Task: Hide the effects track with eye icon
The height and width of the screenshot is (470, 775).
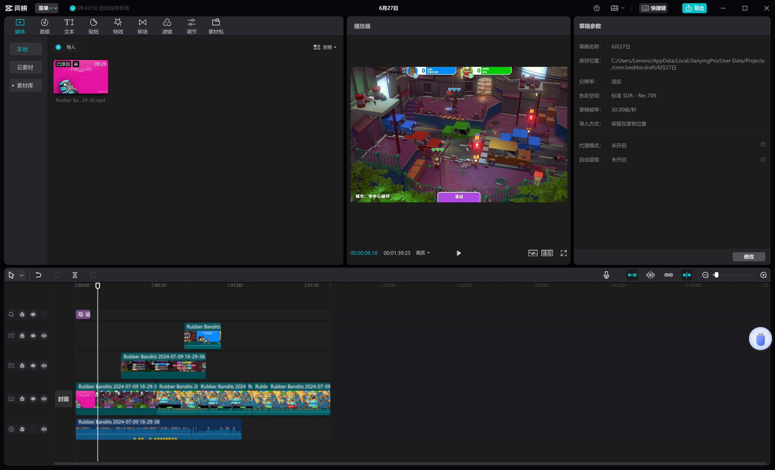Action: tap(33, 314)
